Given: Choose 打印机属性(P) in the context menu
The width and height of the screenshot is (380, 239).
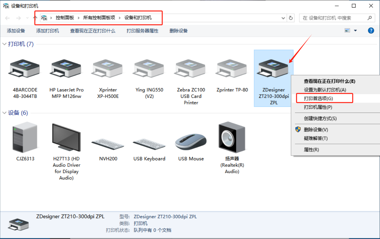Looking at the screenshot, I should (x=318, y=107).
